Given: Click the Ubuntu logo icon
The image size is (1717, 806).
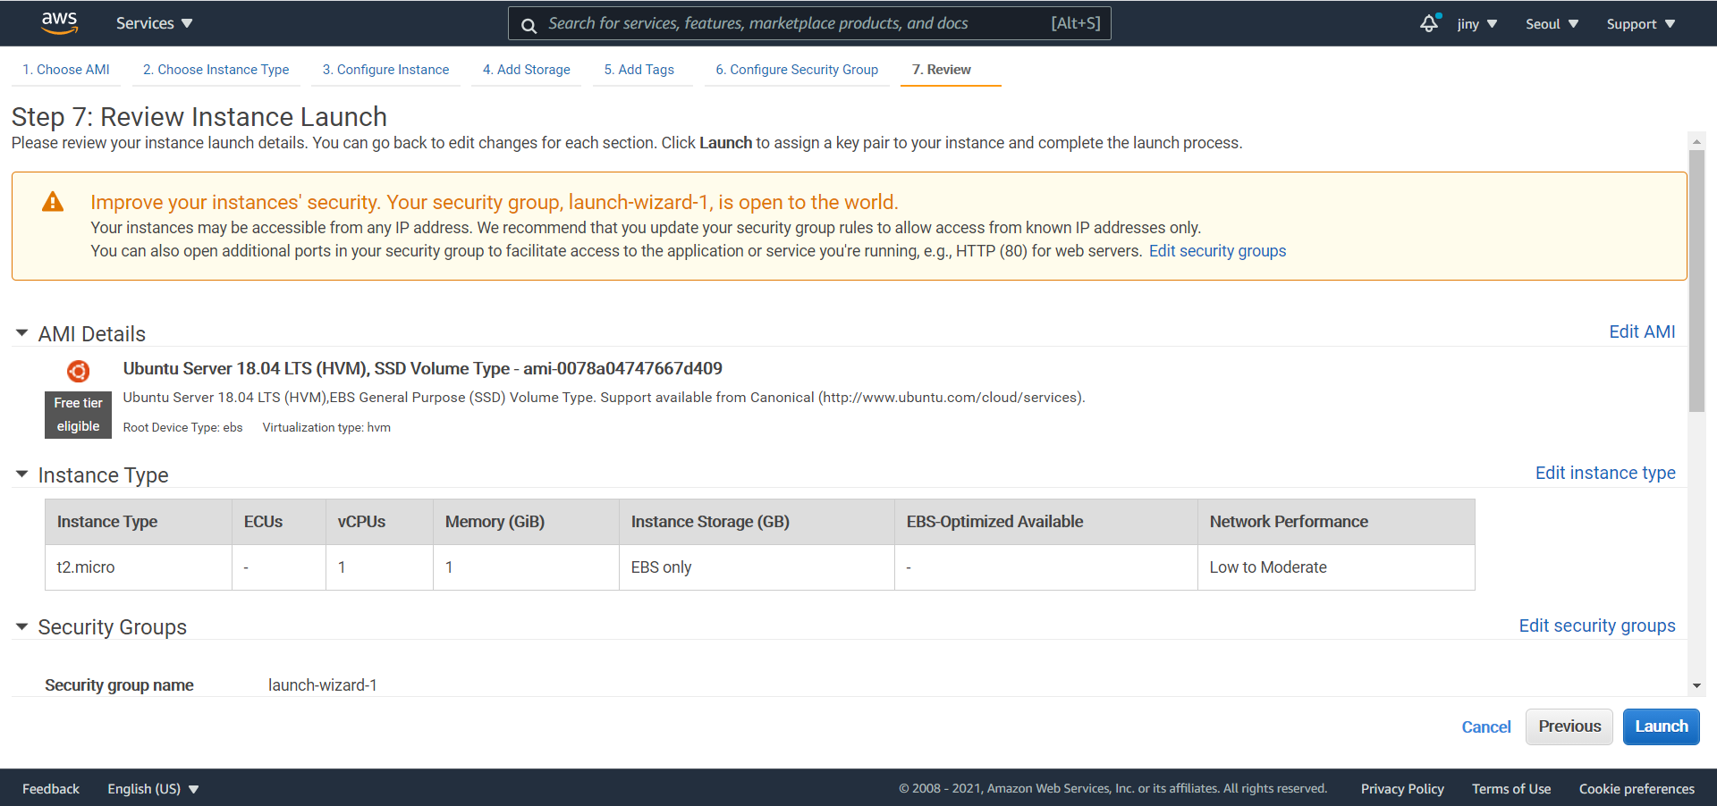Looking at the screenshot, I should tap(79, 371).
